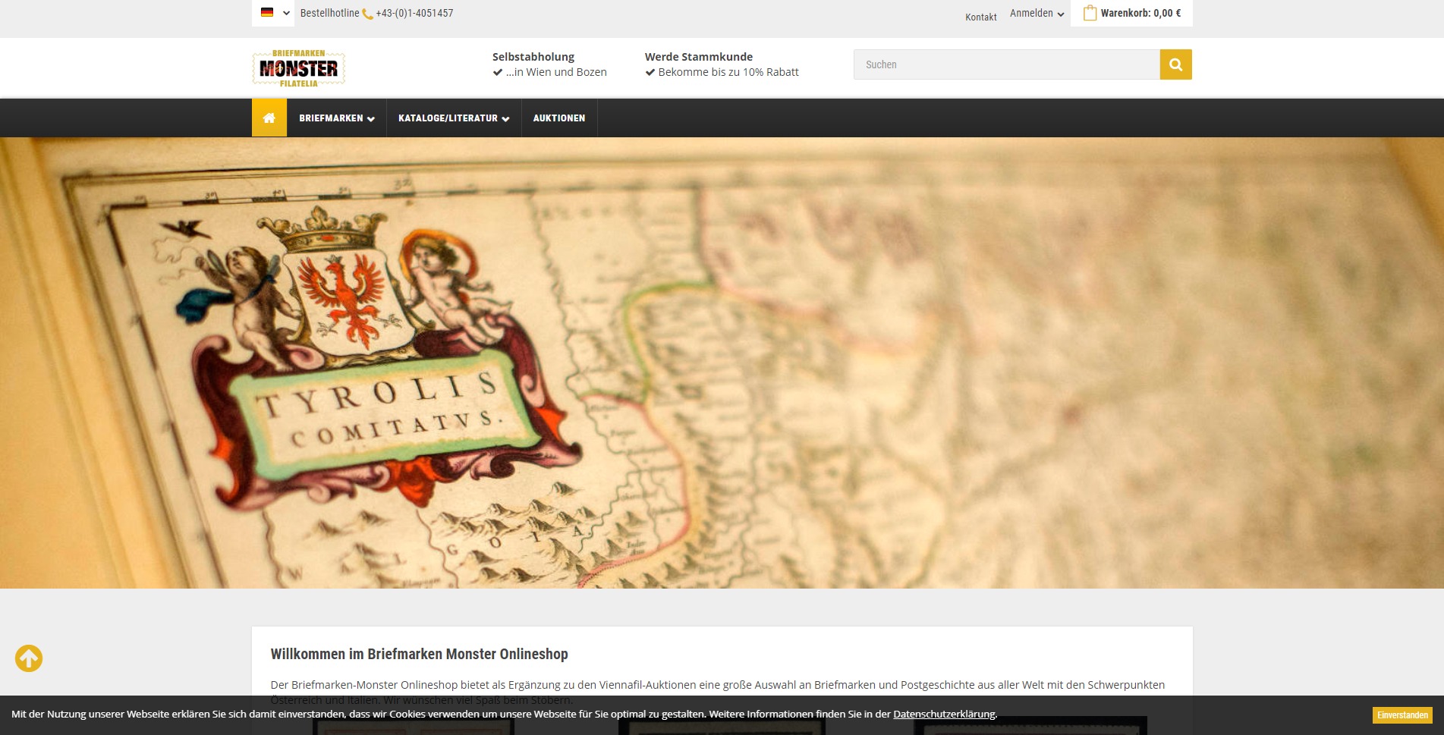1444x735 pixels.
Task: Click the Werde Stammkunde link
Action: [x=698, y=56]
